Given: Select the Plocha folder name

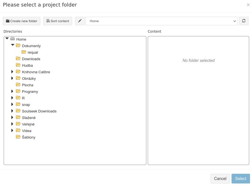Looking at the screenshot, I should pos(28,85).
